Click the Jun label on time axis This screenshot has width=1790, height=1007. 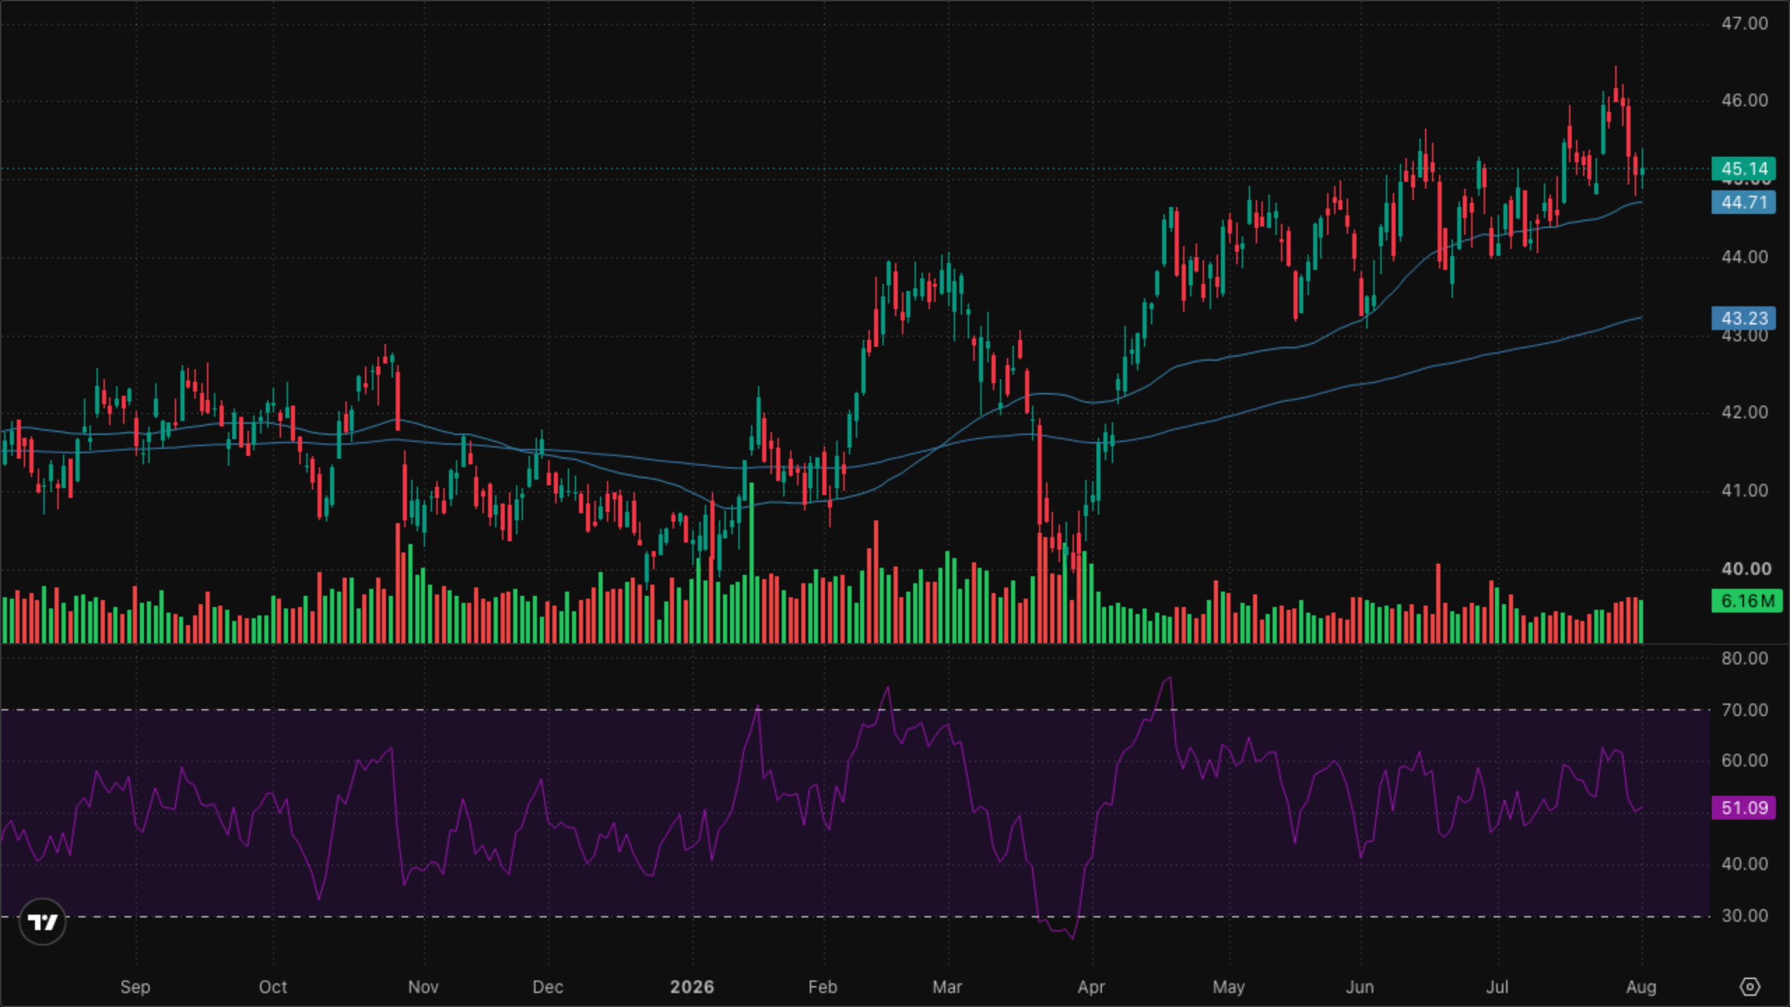point(1360,987)
